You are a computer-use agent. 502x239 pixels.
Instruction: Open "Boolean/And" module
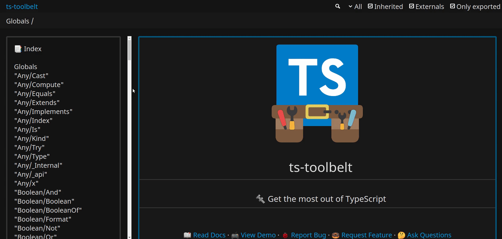coord(38,192)
